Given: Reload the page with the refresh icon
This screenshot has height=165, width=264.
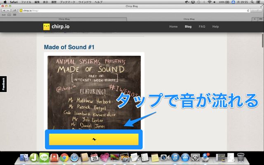Looking at the screenshot, I should pyautogui.click(x=248, y=11).
